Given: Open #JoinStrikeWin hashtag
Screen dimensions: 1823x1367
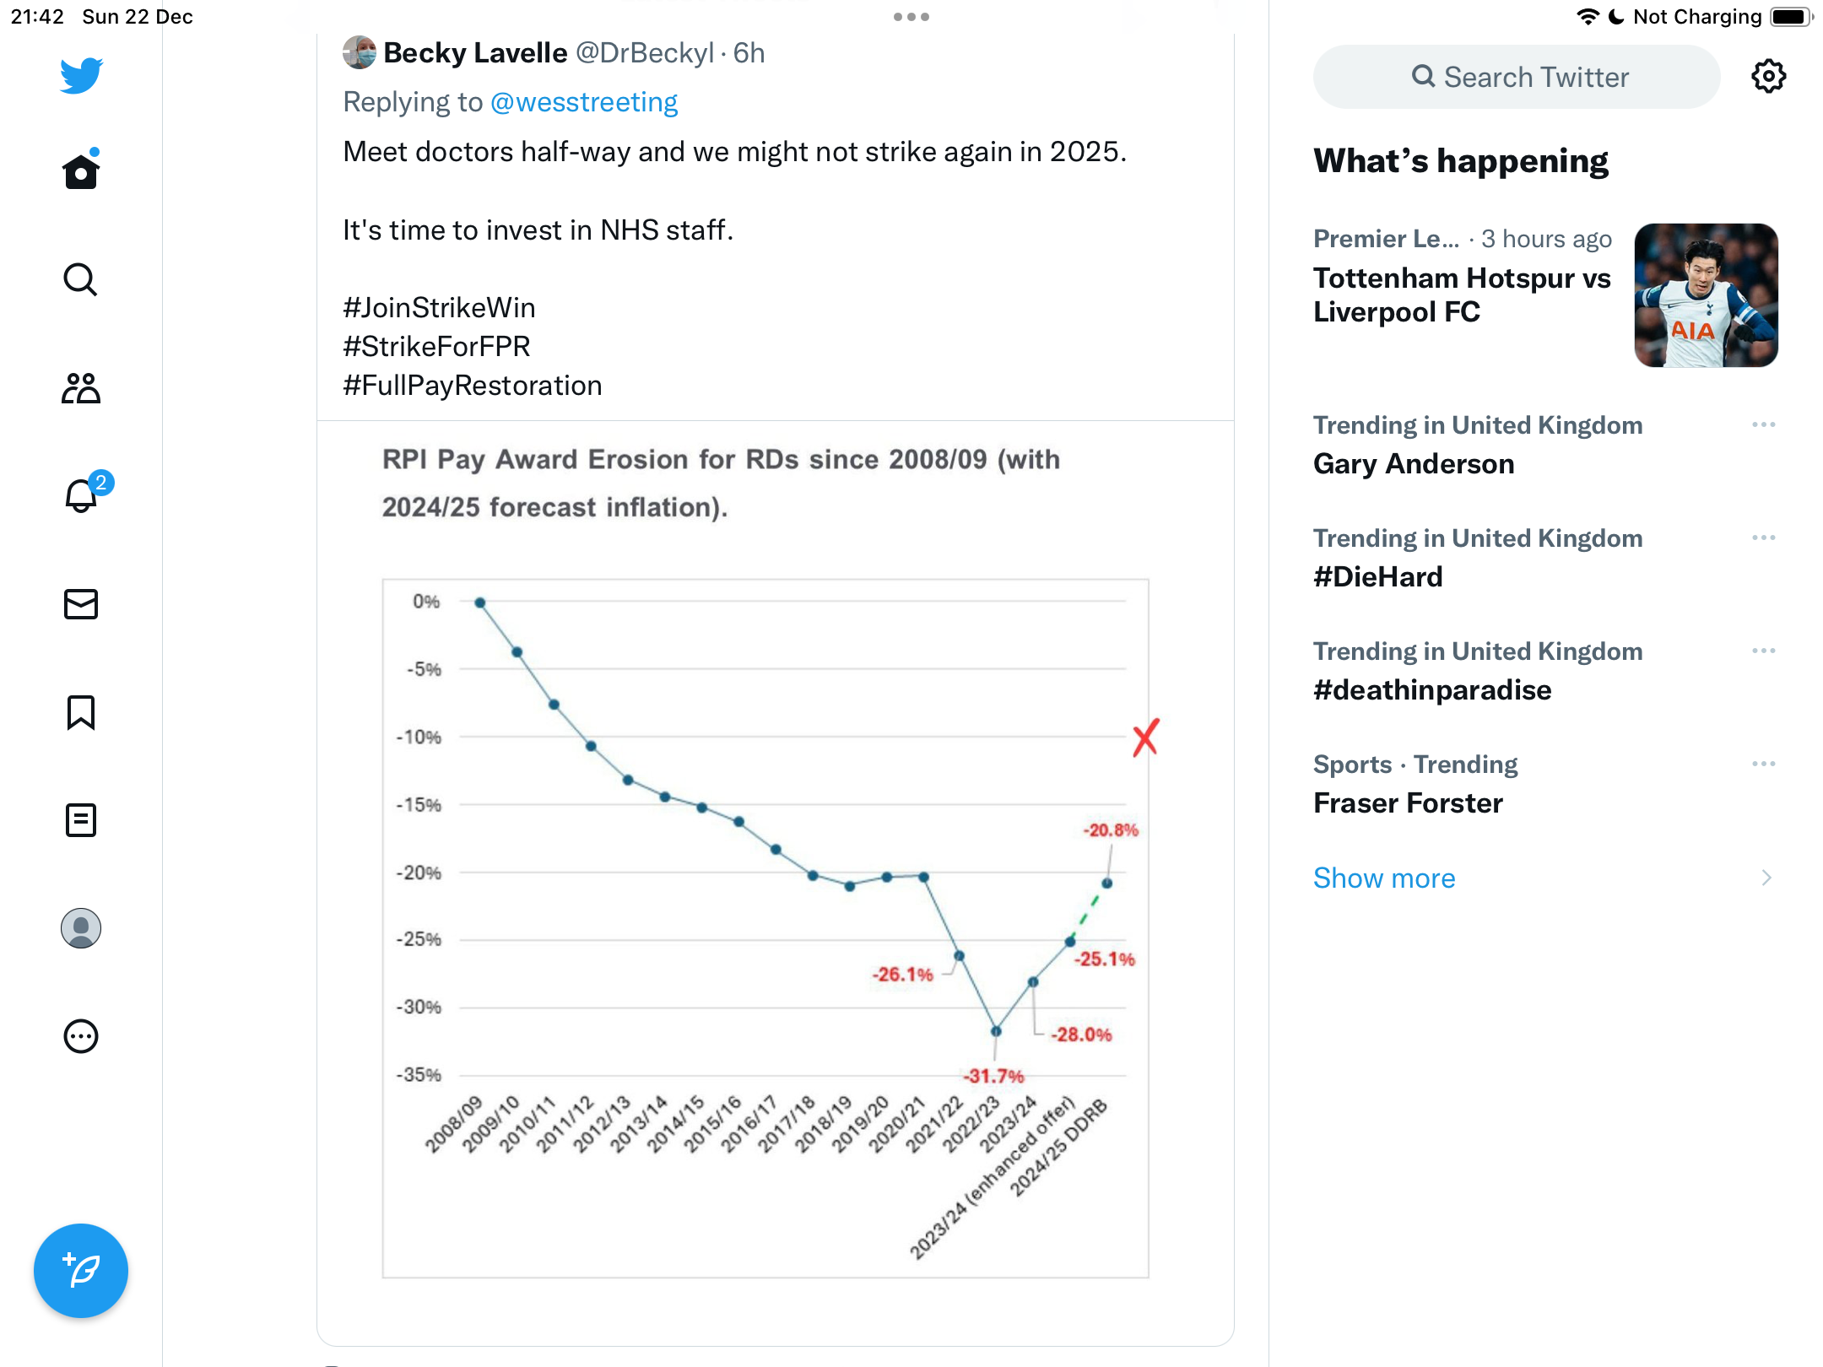Looking at the screenshot, I should tap(439, 308).
